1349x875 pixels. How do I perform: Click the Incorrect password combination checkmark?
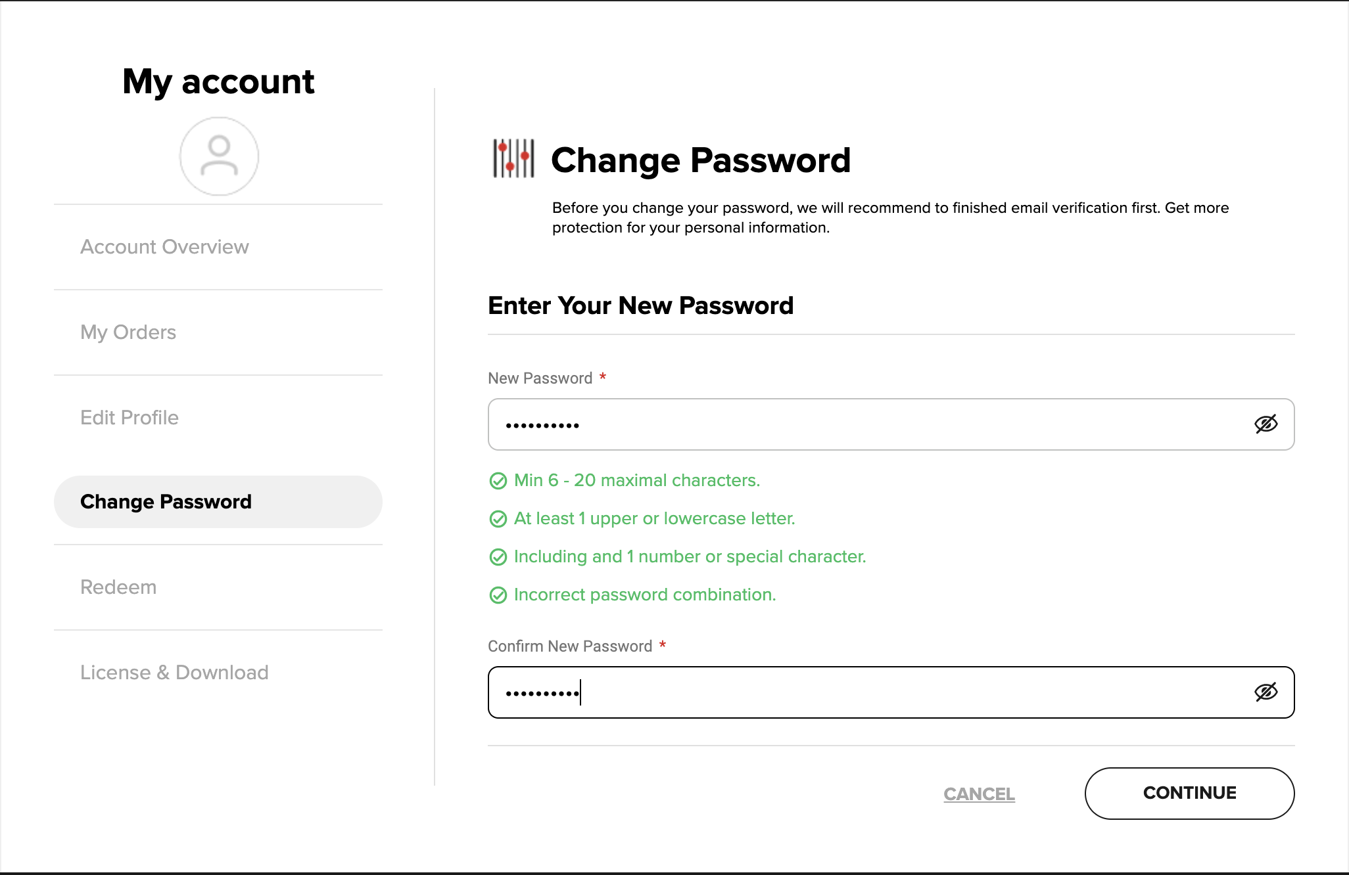coord(498,595)
